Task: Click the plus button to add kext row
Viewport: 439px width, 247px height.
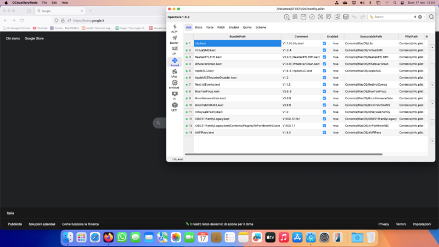Action: (432, 47)
